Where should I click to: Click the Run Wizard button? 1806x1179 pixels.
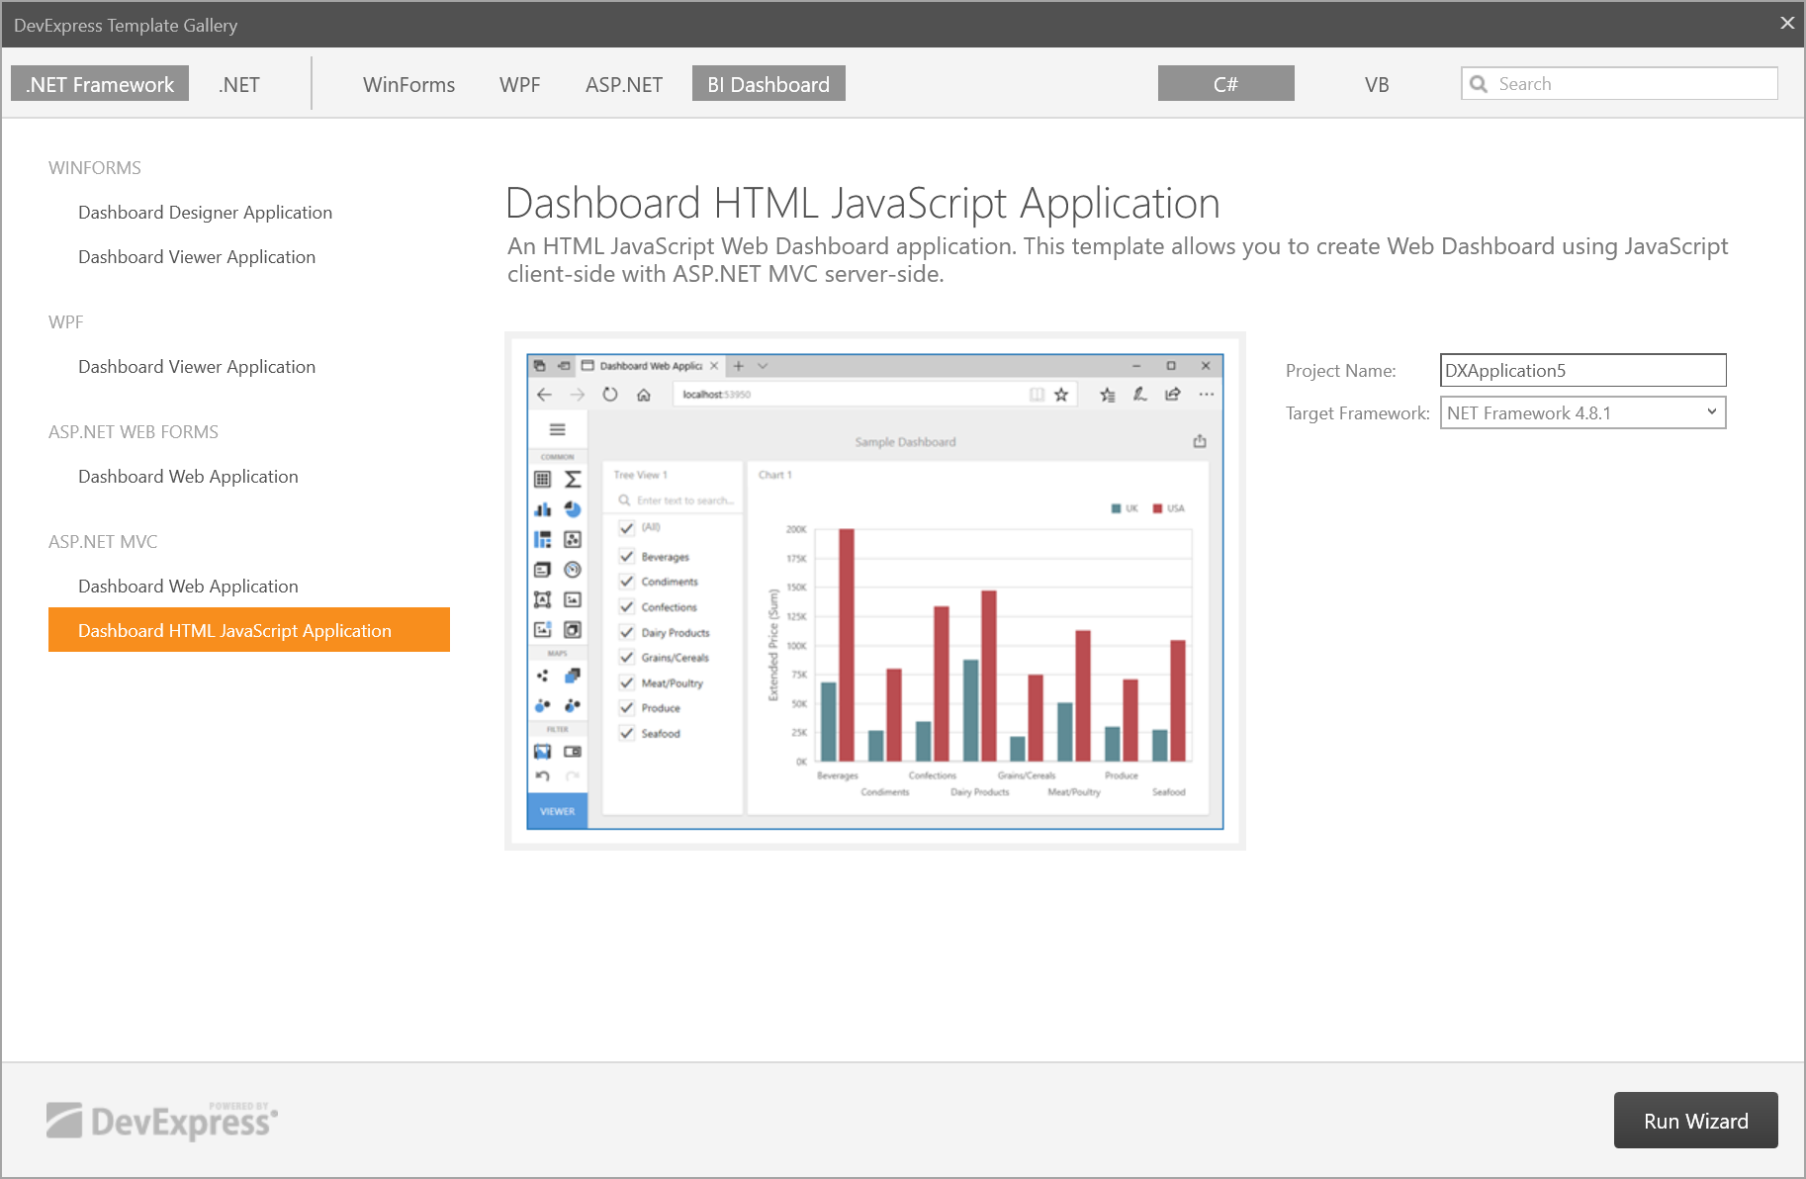click(1695, 1121)
